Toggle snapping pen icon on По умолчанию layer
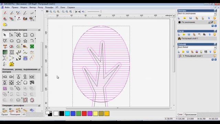220x124 pixels. pos(212,22)
